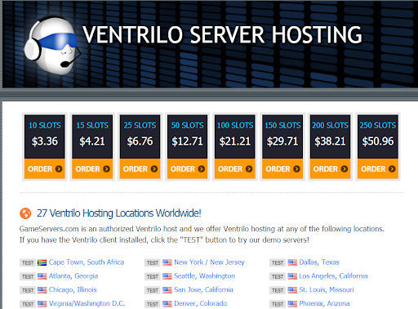
Task: Click the US flag next to Dallas, Texas
Action: [292, 262]
